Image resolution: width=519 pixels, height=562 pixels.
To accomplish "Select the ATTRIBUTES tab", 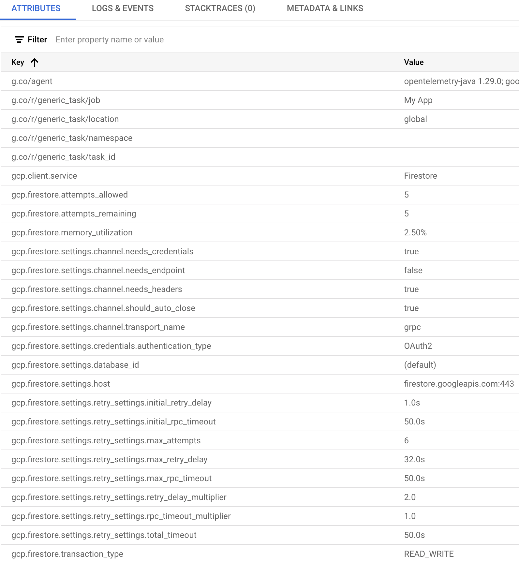I will (x=36, y=8).
